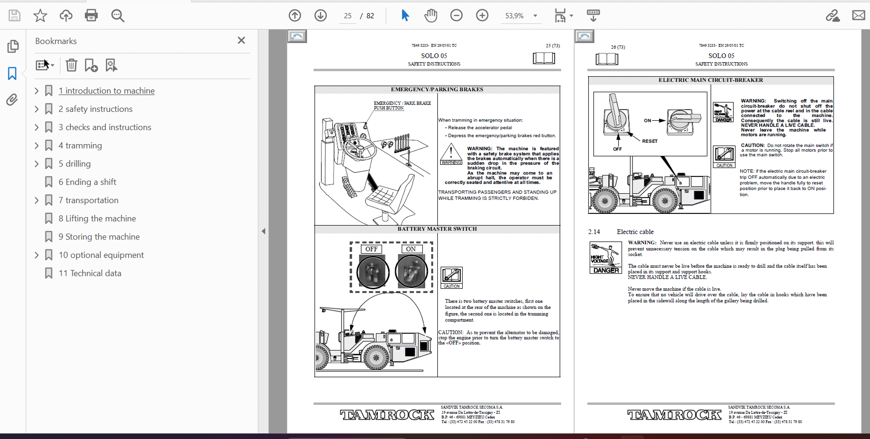870x439 pixels.
Task: Upload file to cloud icon
Action: [66, 15]
